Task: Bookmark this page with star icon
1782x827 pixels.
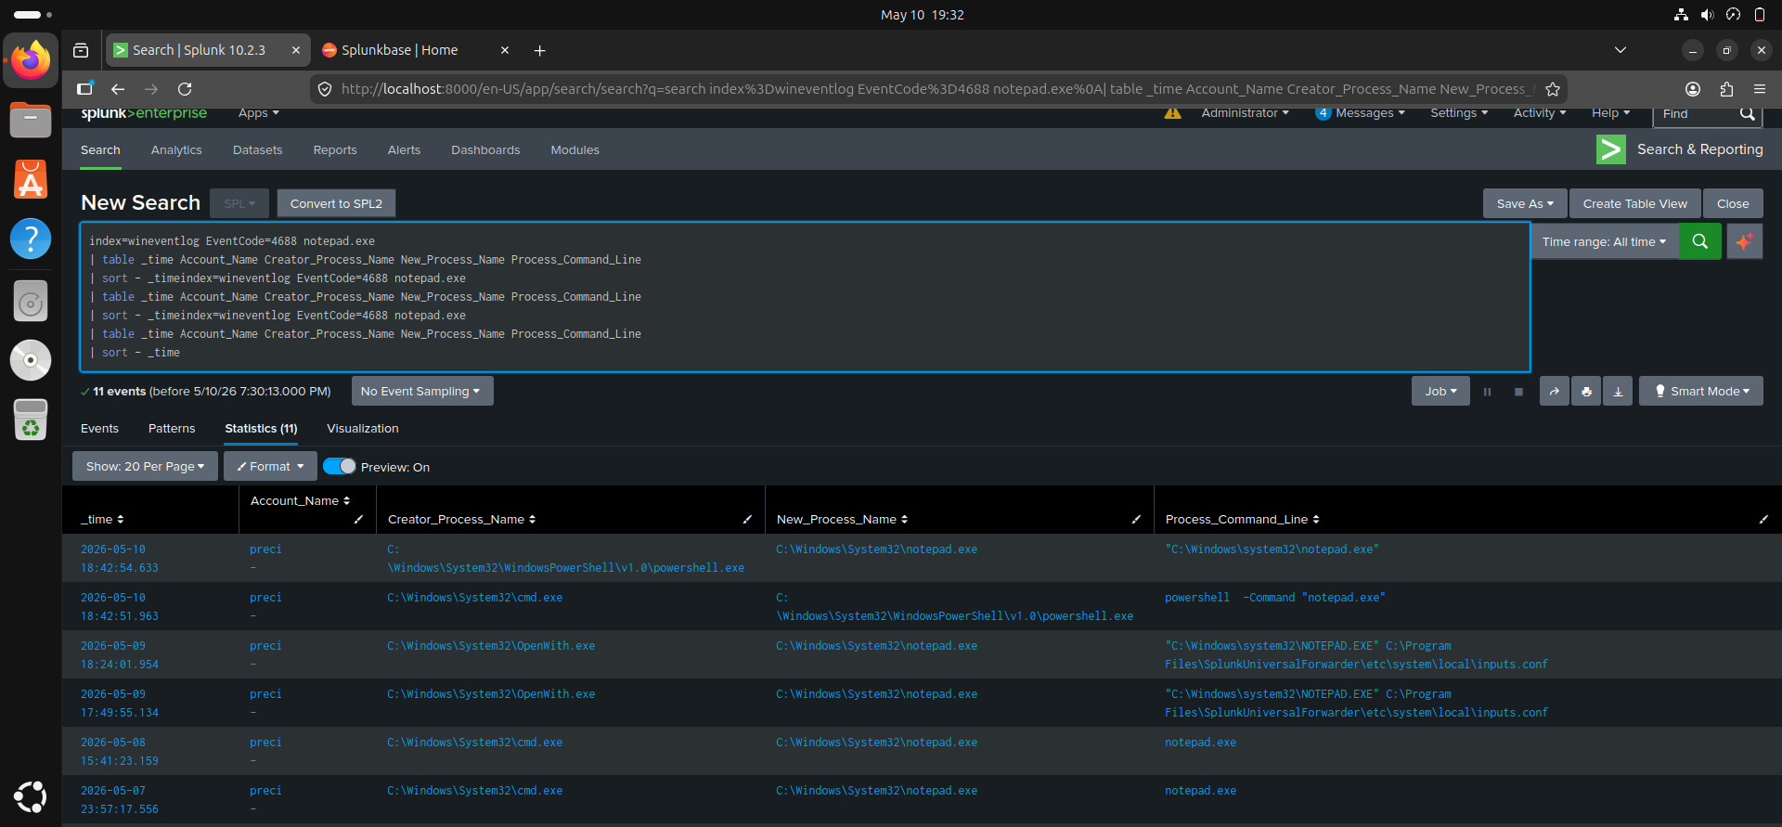Action: click(x=1552, y=89)
